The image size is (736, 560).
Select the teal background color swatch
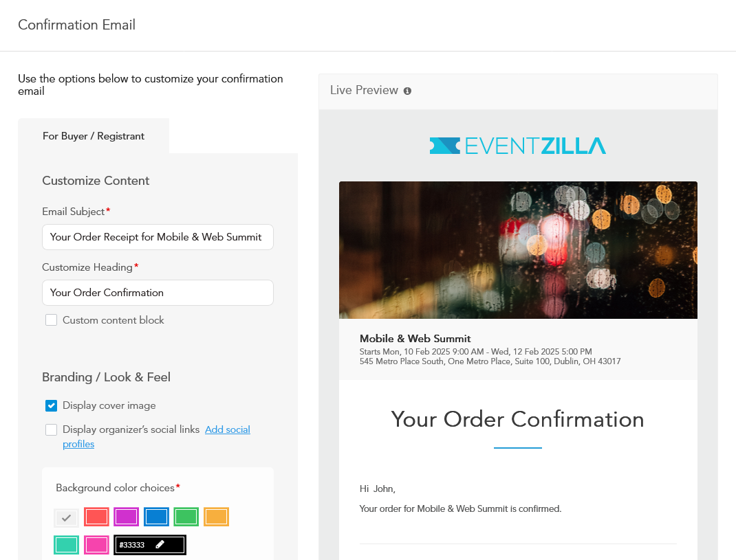(x=66, y=544)
